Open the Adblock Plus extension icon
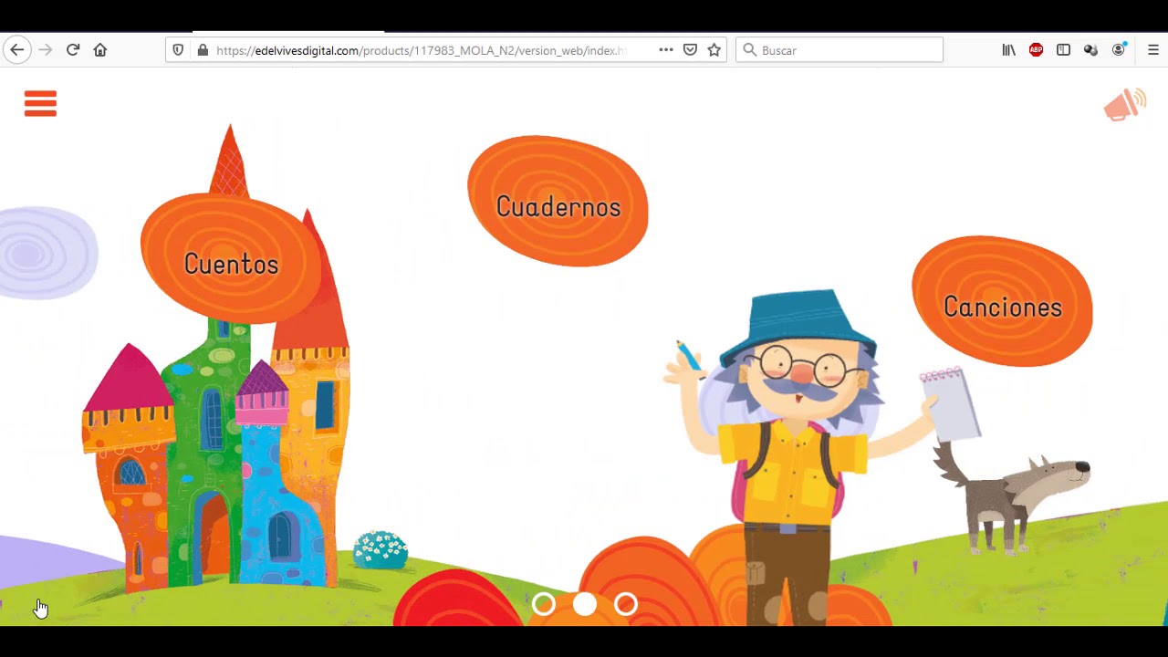 pyautogui.click(x=1036, y=50)
